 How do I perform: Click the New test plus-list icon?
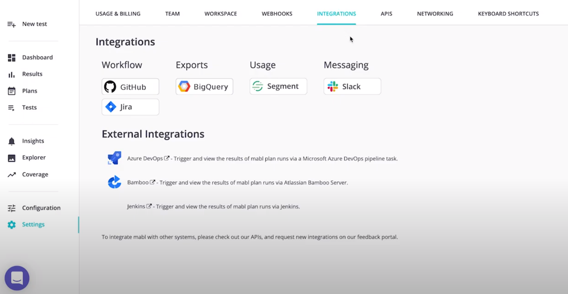(11, 24)
